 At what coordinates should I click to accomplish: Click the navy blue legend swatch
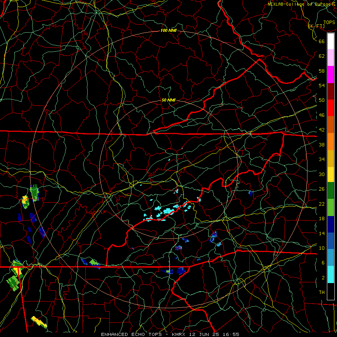(331, 224)
